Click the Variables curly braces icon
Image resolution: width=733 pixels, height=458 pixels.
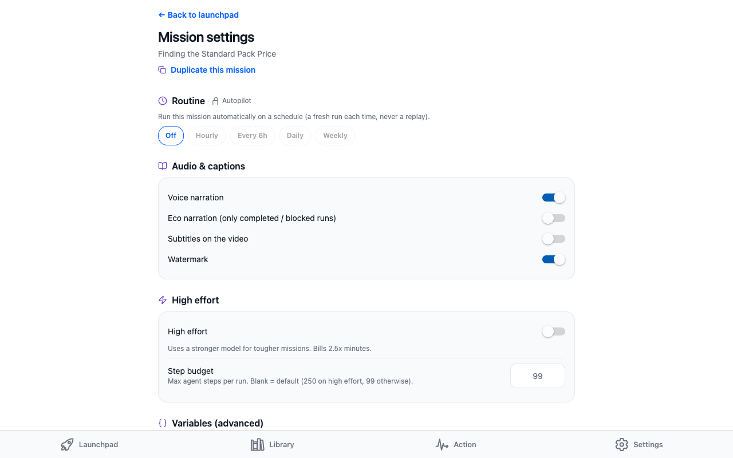click(x=163, y=423)
